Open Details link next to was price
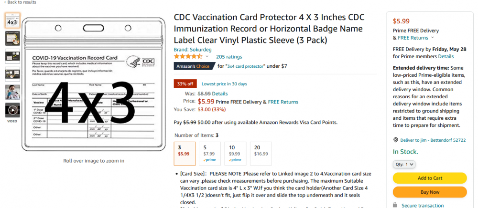 point(220,94)
